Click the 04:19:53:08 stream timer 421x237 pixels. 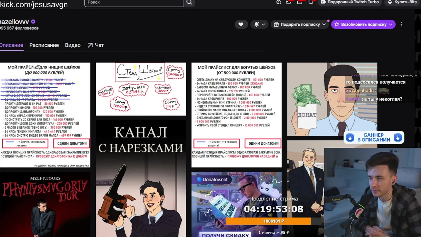click(274, 209)
